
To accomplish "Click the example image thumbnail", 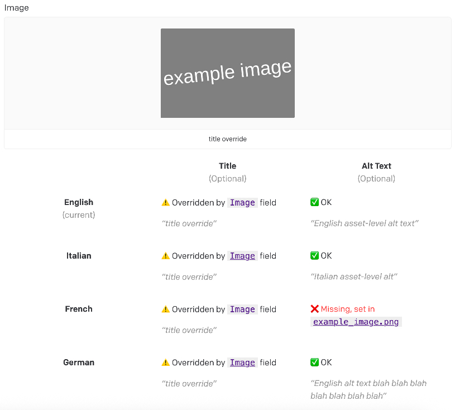I will tap(227, 73).
